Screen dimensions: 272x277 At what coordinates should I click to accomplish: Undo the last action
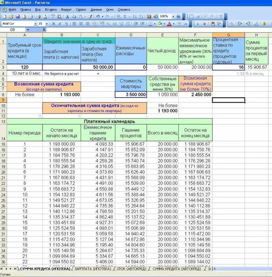point(98,16)
